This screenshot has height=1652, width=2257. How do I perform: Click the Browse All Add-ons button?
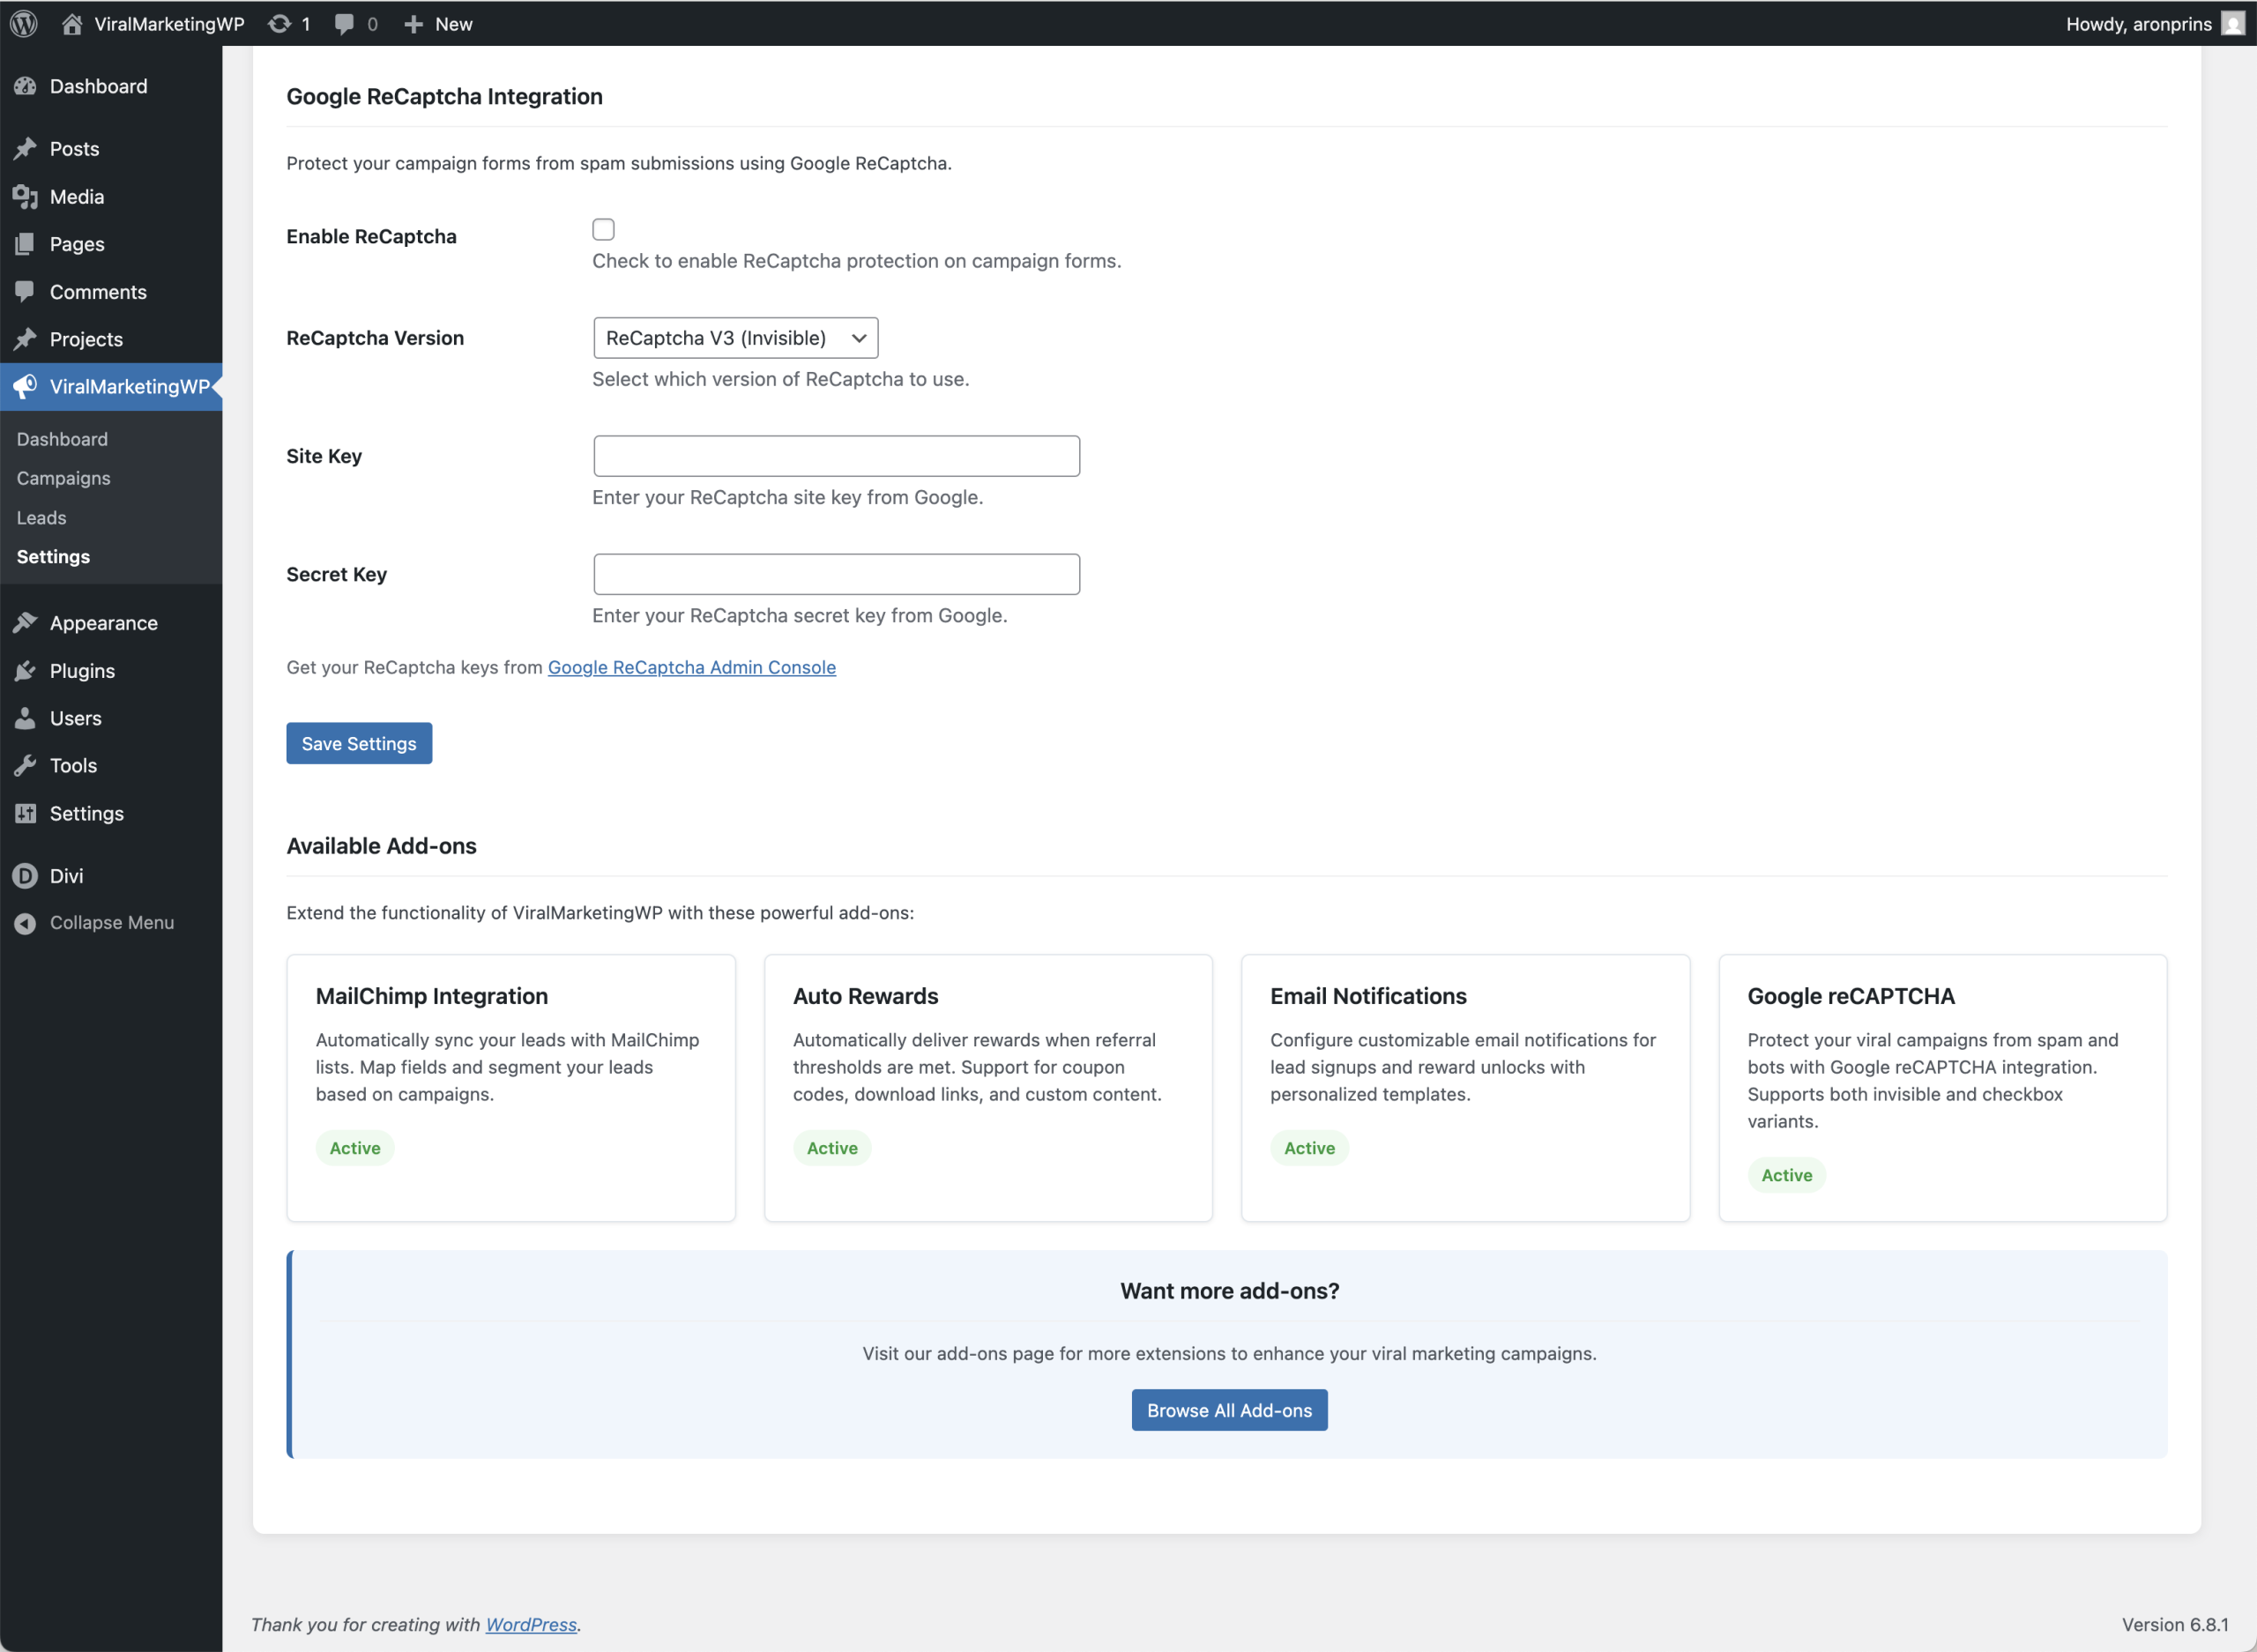[1229, 1410]
